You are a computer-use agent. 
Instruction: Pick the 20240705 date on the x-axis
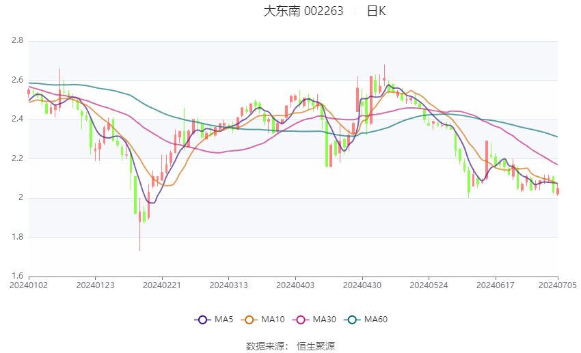557,285
